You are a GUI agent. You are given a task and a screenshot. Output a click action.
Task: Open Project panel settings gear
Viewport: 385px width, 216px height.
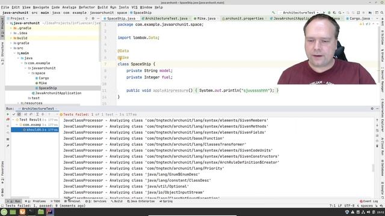(93, 19)
